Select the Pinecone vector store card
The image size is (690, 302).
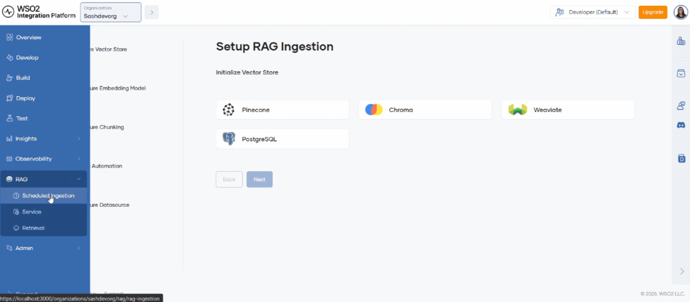pos(282,110)
